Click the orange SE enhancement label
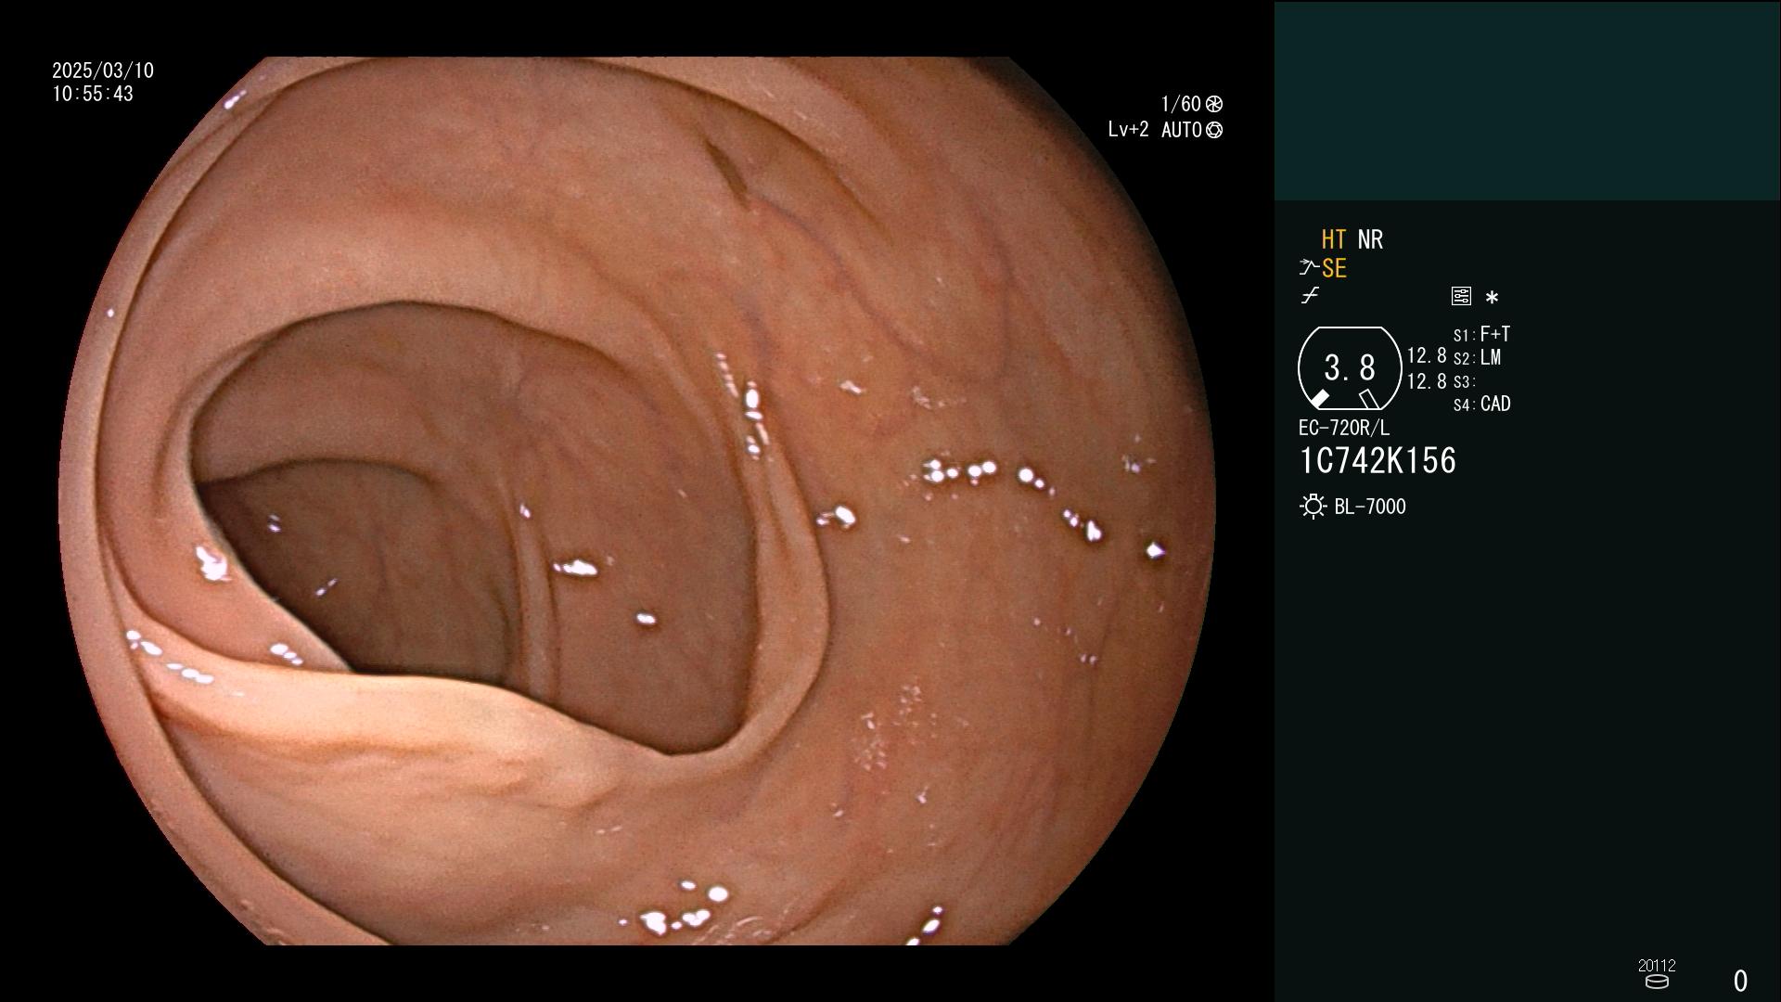The height and width of the screenshot is (1002, 1781). point(1334,269)
